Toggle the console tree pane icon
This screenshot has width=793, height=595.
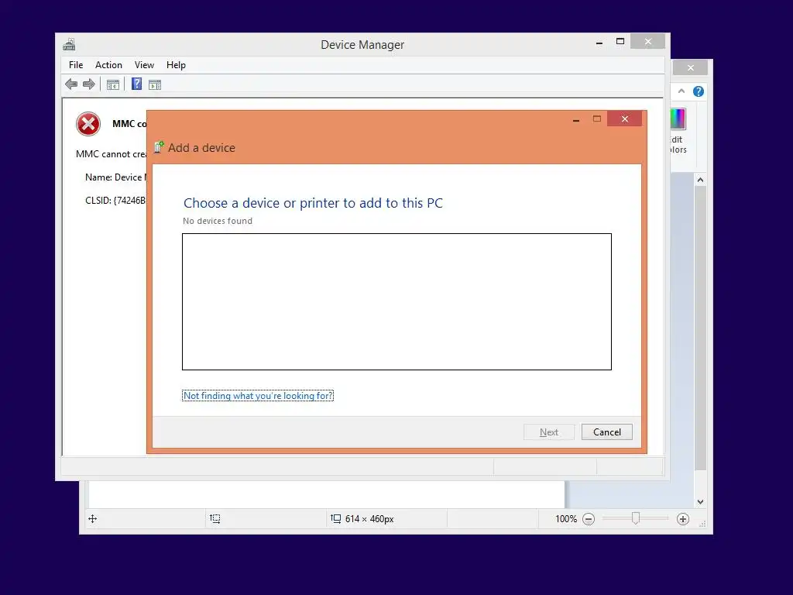tap(113, 84)
